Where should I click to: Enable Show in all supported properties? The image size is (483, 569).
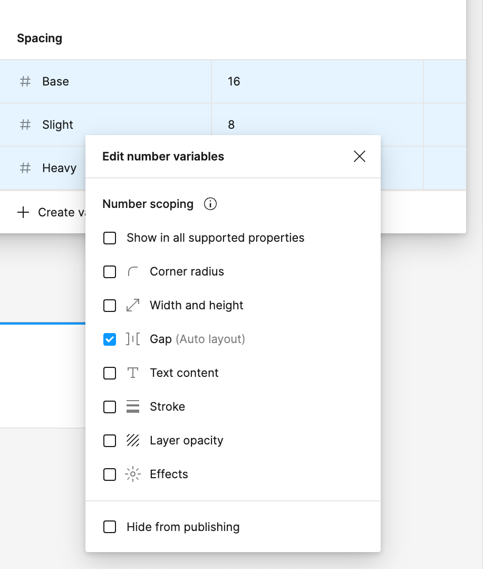pyautogui.click(x=110, y=238)
